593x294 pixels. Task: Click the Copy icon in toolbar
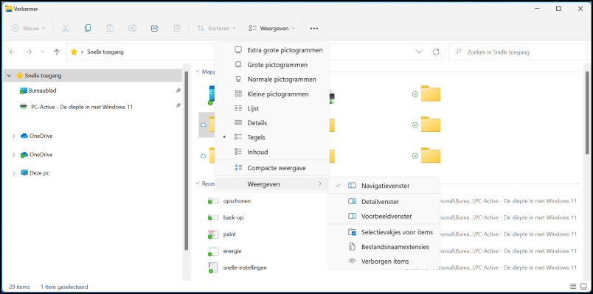tap(88, 28)
